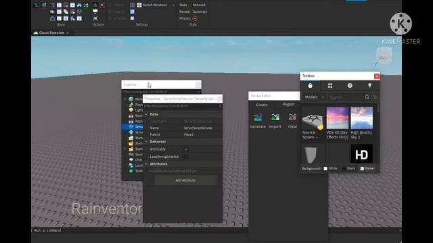Click the Stats menu item
Viewport: 433px width, 243px height.
[x=183, y=5]
